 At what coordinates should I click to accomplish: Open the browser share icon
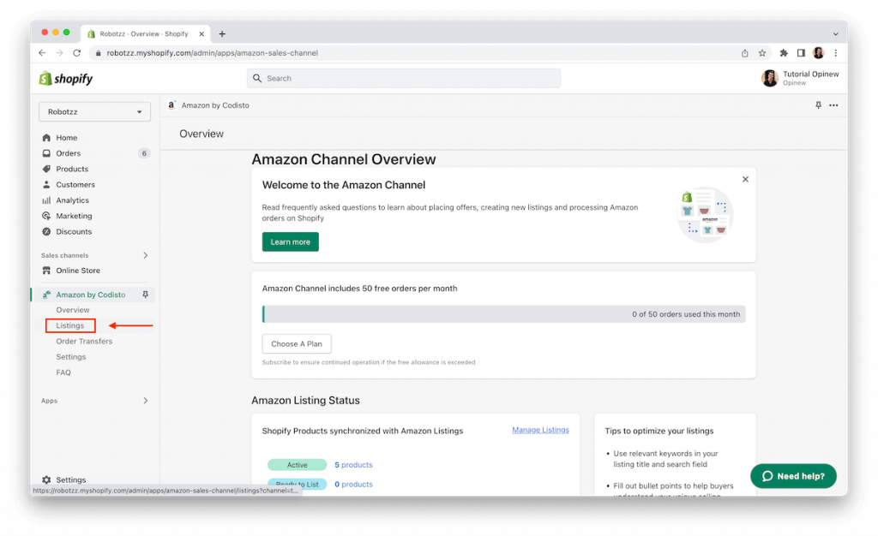click(x=745, y=53)
